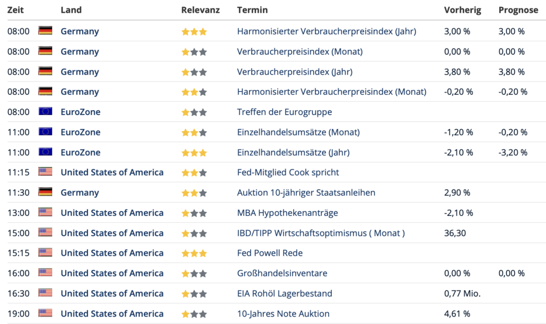Click the US flag next to Fed-Mitglied Cook spricht
This screenshot has height=324, width=546.
(45, 172)
